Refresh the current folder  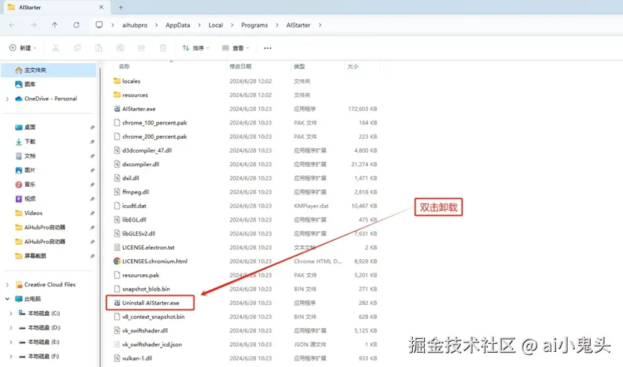pyautogui.click(x=76, y=25)
